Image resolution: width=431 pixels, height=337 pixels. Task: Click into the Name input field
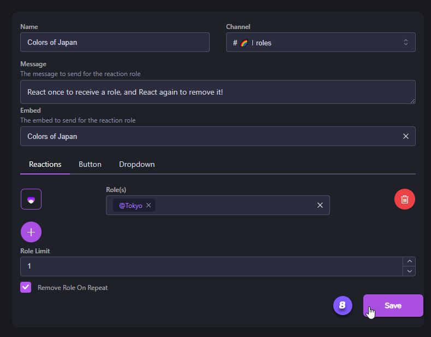click(x=115, y=42)
